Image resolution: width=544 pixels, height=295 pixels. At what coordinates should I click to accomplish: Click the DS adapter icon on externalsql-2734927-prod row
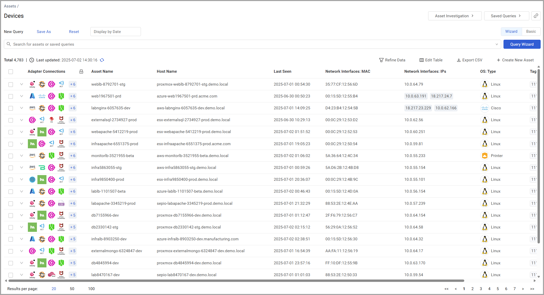point(51,120)
